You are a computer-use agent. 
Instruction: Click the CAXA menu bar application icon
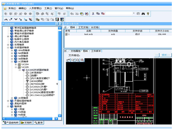pos(5,8)
